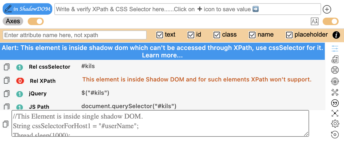Copy the shadow DOM code snippet
Screen dimensions: 344x141
pyautogui.click(x=6, y=124)
